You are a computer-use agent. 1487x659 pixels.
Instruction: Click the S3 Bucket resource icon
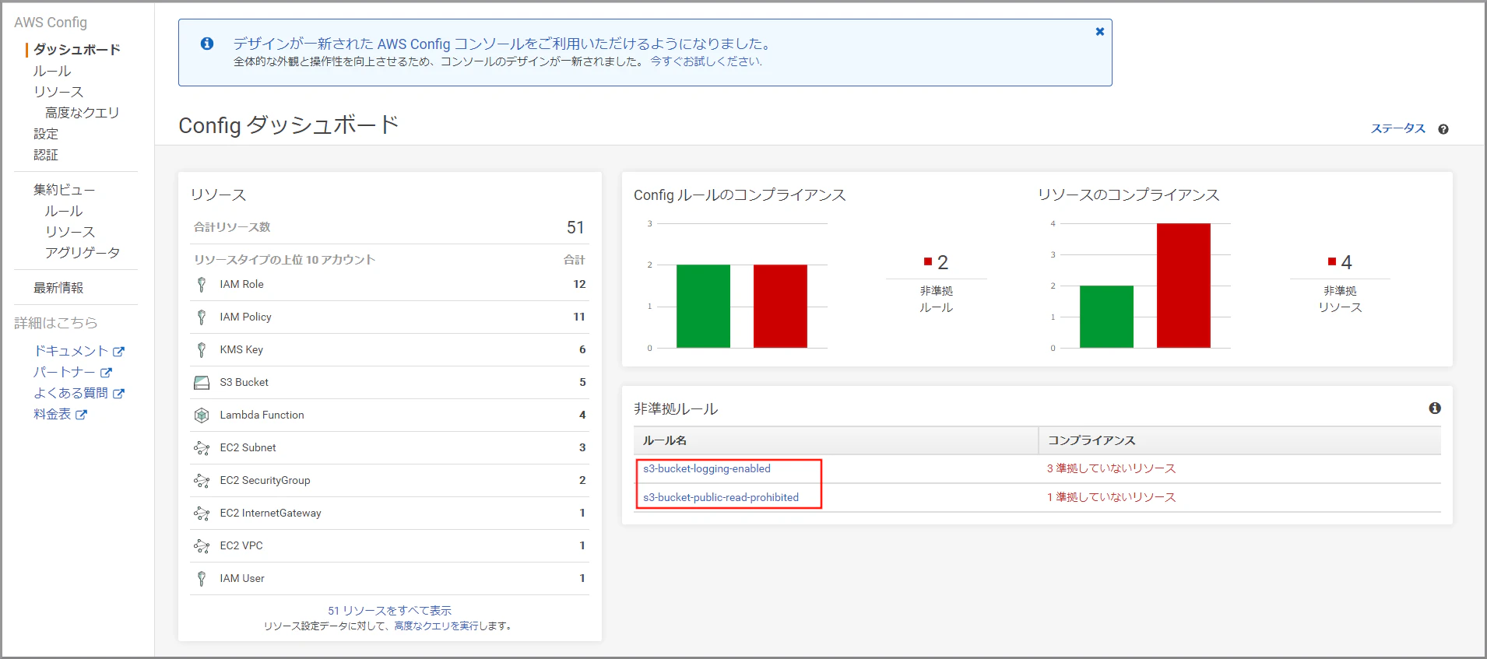pos(202,383)
